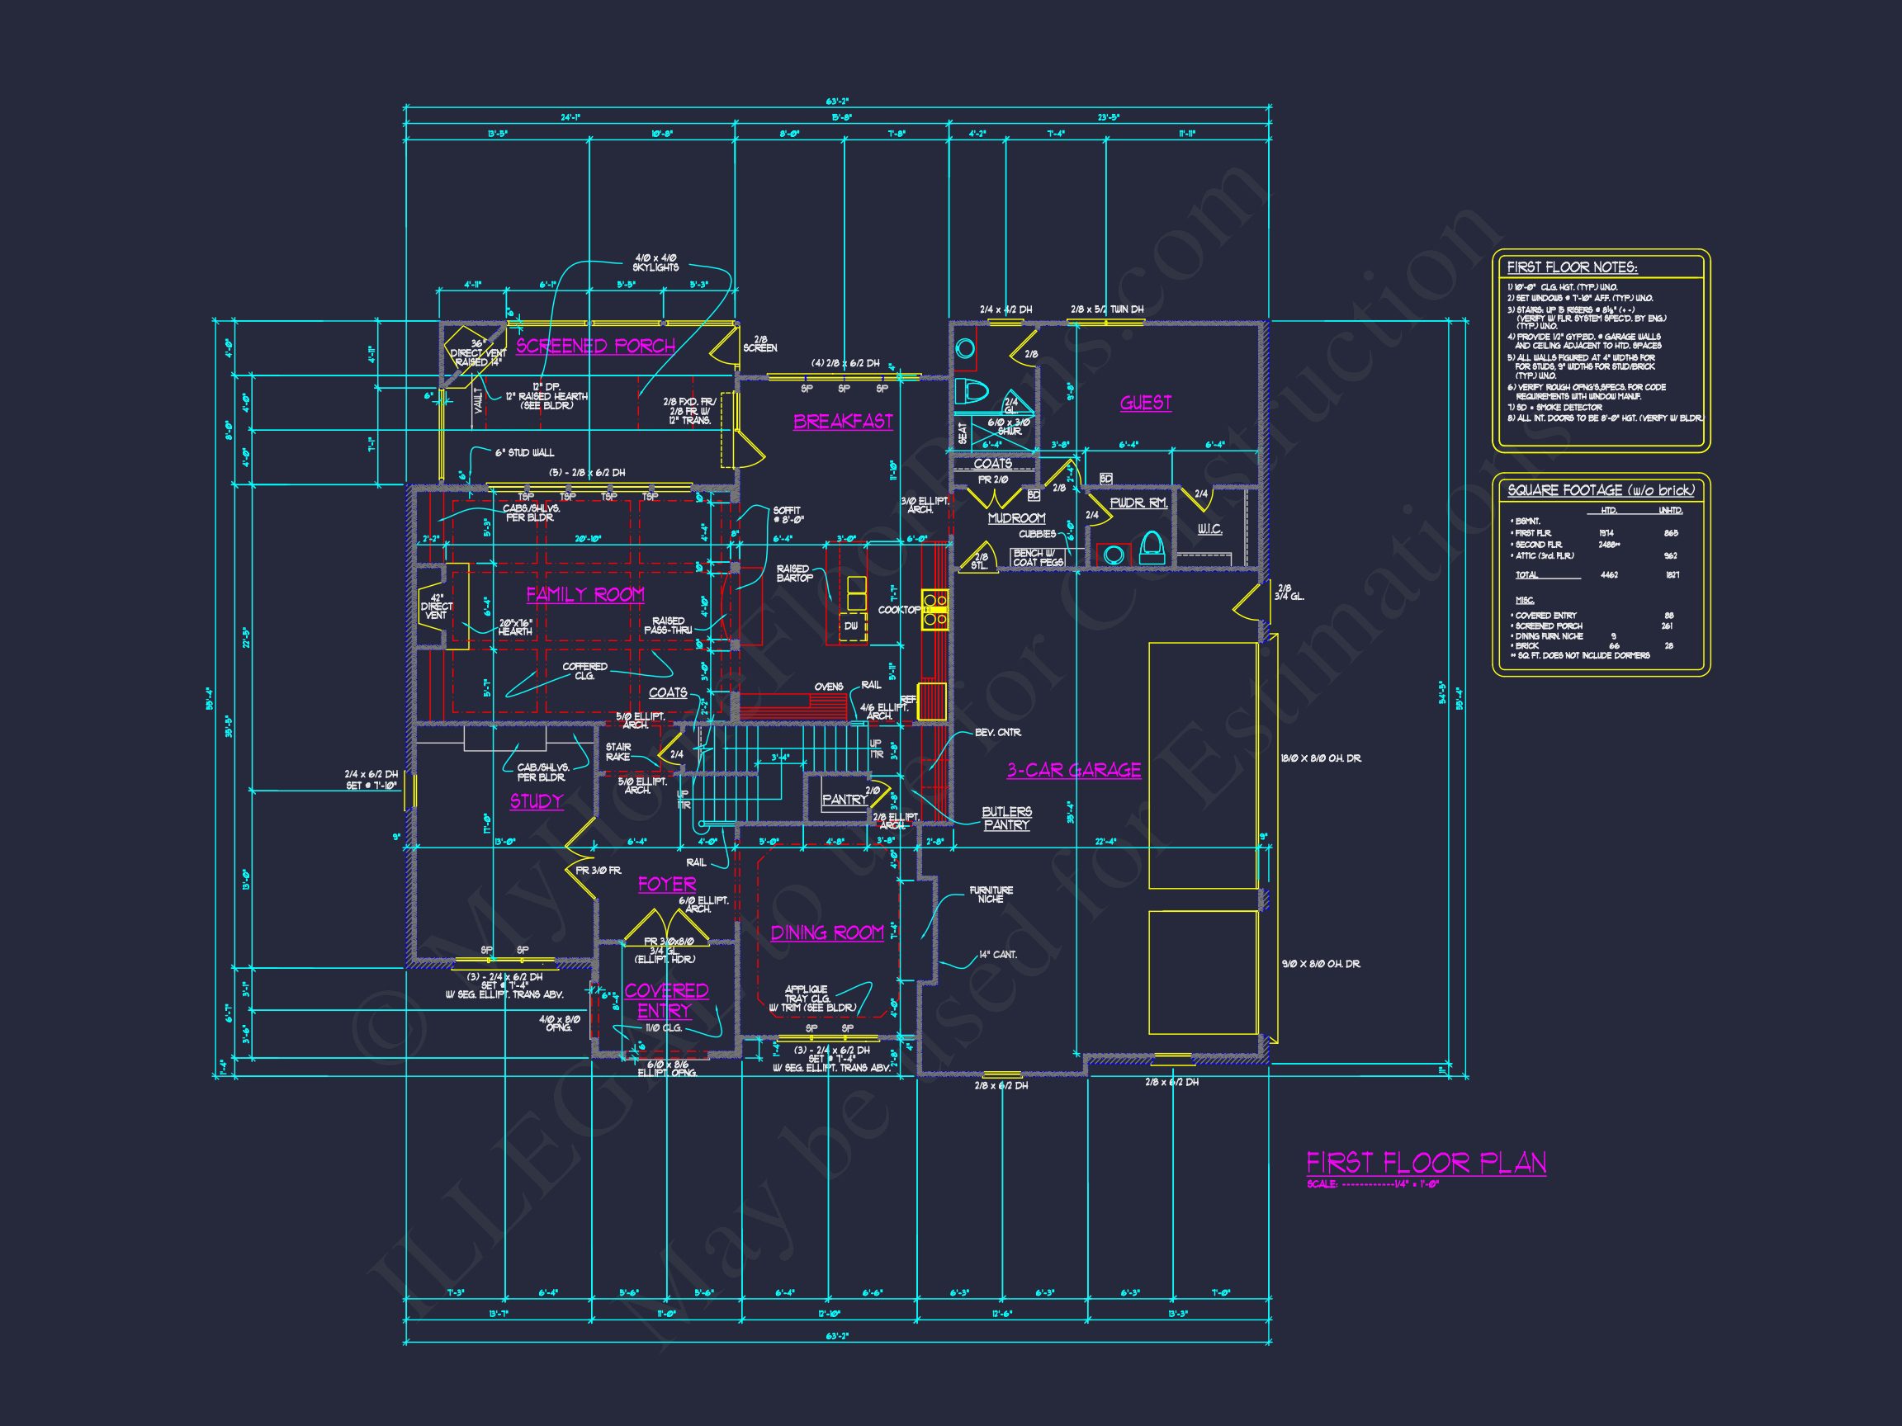1902x1426 pixels.
Task: Click the 3-CAR GARAGE room label
Action: click(1074, 770)
